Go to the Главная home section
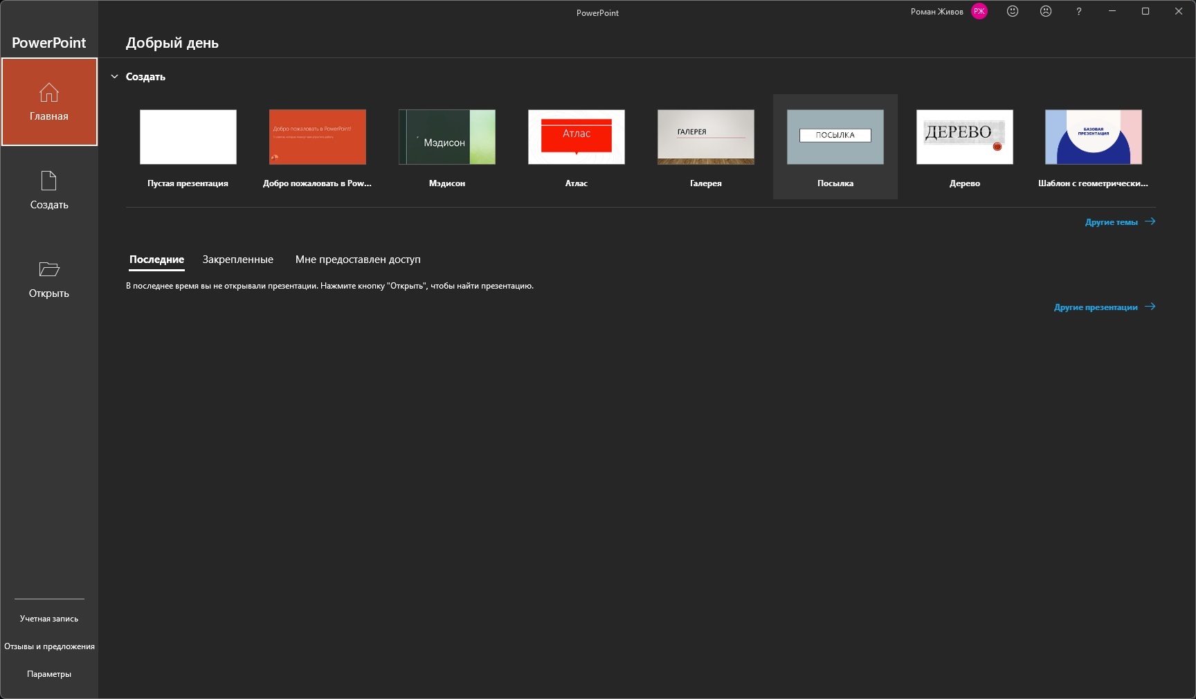Image resolution: width=1196 pixels, height=699 pixels. (49, 102)
